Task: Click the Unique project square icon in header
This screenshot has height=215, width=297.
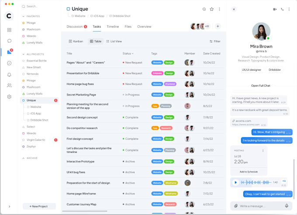Action: point(69,9)
